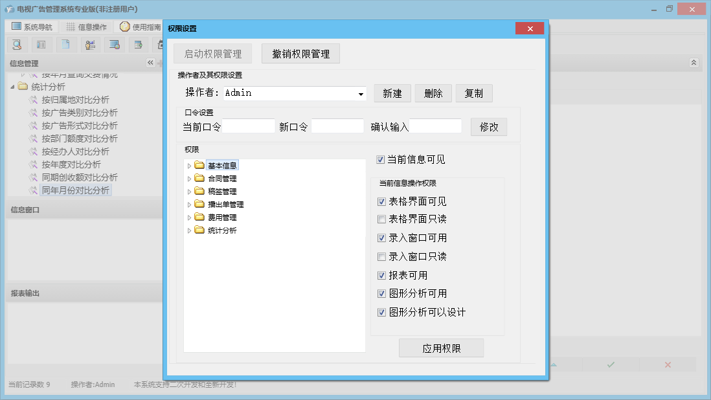Close the 权限设置 dialog
The image size is (711, 400).
[530, 28]
